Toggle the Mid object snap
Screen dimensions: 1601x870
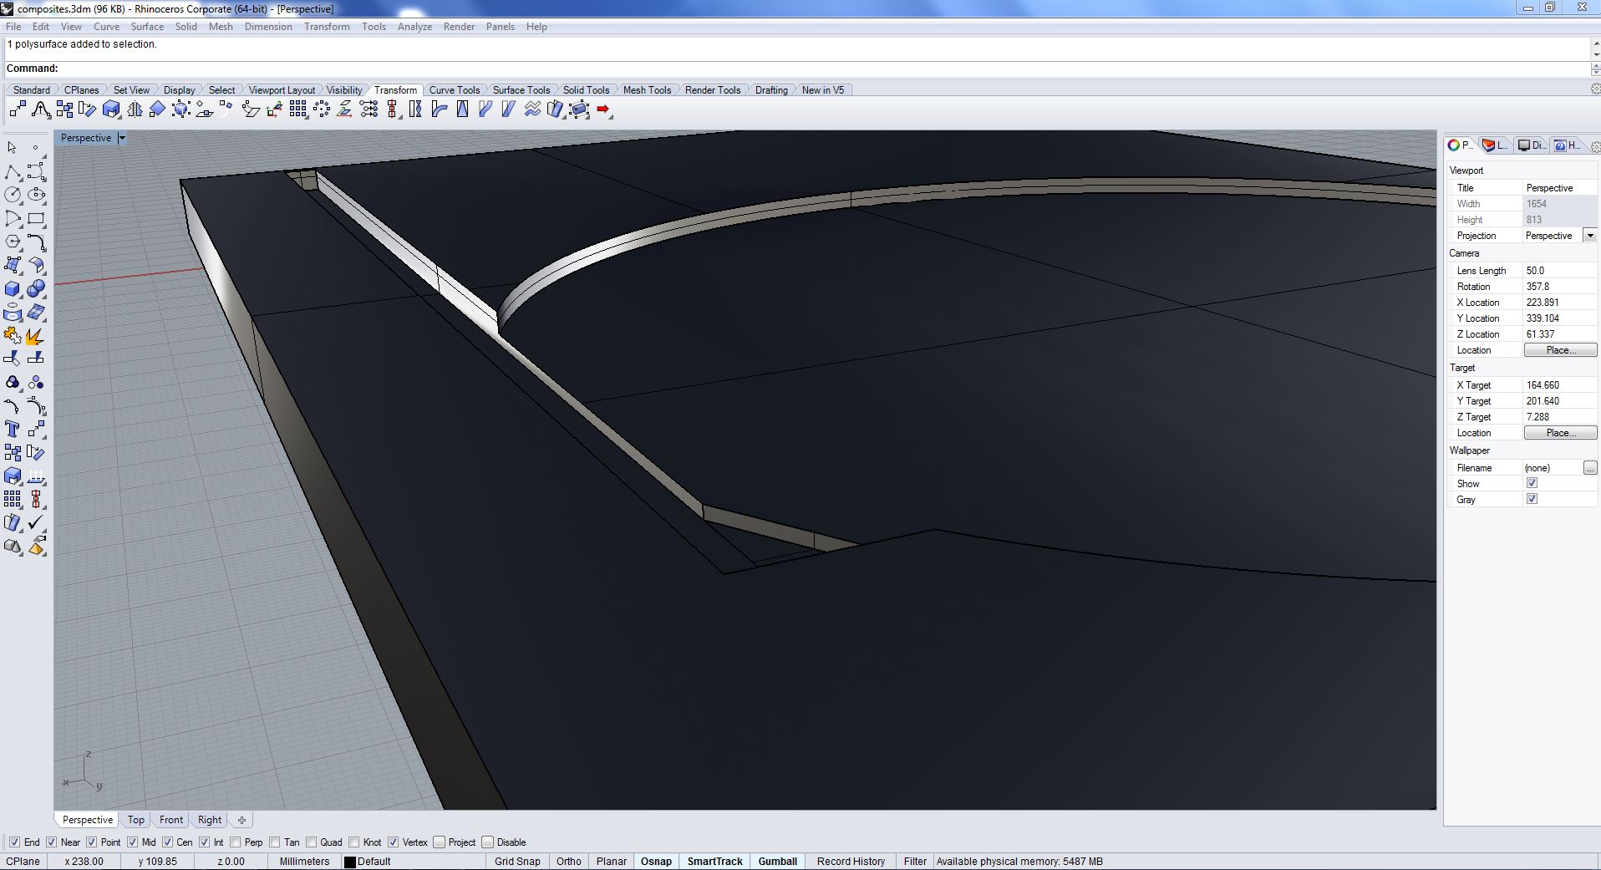click(x=132, y=842)
